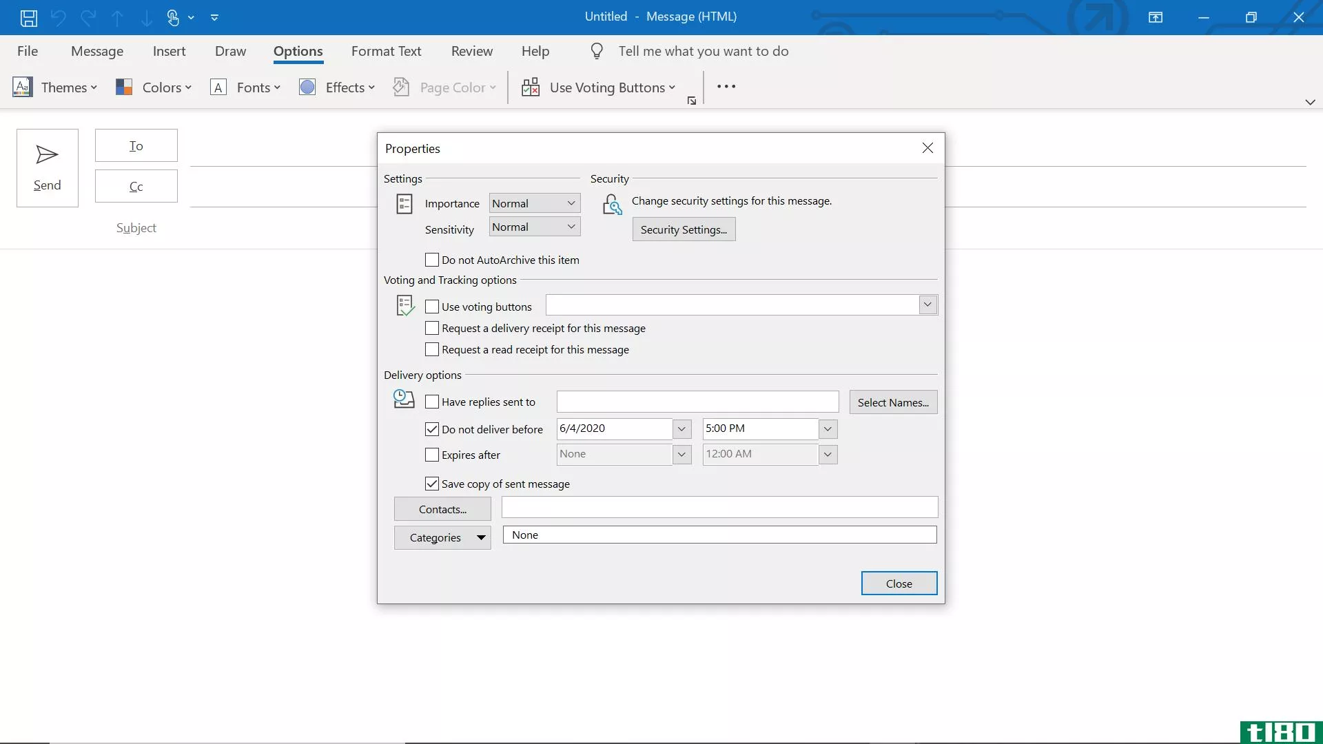Check Request a read receipt

pyautogui.click(x=432, y=349)
